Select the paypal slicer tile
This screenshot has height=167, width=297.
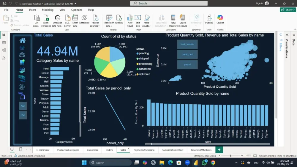tap(187, 64)
